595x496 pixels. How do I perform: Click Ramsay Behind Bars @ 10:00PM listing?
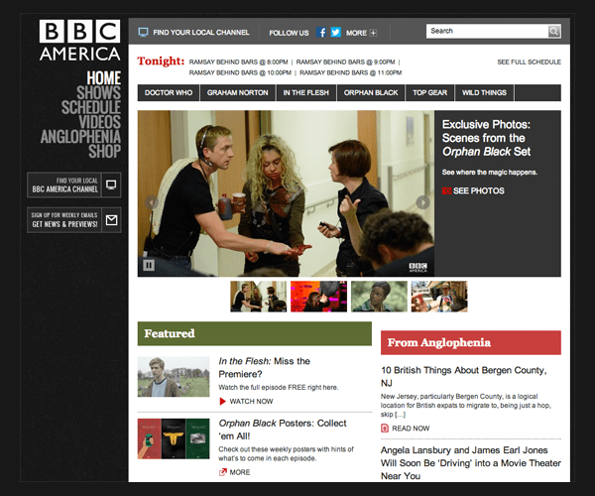tap(240, 72)
